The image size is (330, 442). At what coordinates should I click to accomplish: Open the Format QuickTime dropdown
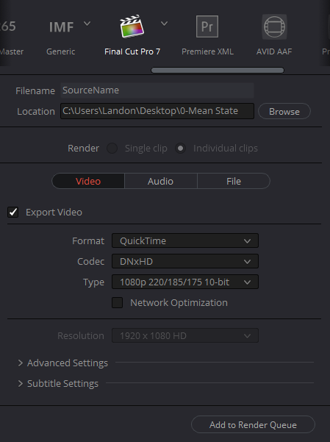[x=185, y=240]
